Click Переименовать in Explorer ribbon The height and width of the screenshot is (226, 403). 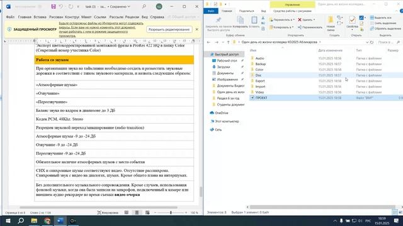(x=310, y=27)
